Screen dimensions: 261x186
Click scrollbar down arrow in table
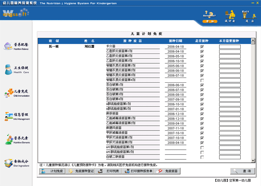[253, 161]
